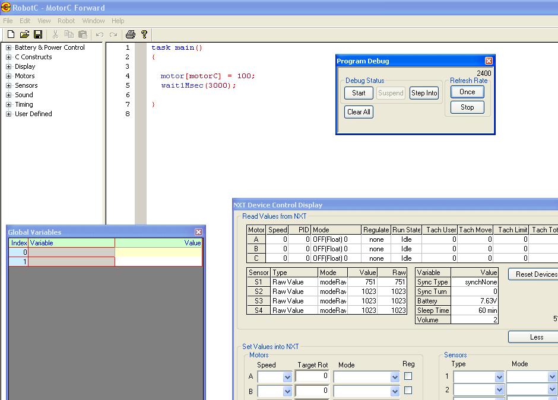This screenshot has width=558, height=400.
Task: Click the Paste clipboard icon
Action: coord(83,34)
